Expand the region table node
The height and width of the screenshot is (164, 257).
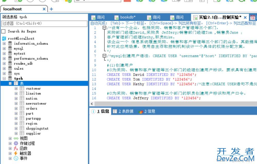(16, 123)
